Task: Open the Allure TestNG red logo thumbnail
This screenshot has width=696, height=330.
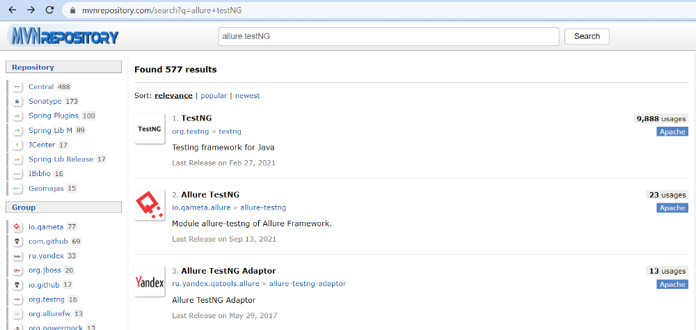Action: click(150, 205)
